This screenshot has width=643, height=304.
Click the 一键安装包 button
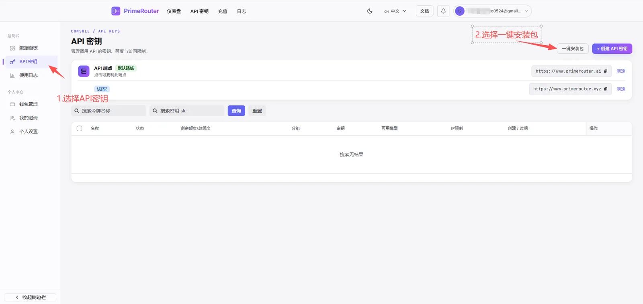coord(573,49)
